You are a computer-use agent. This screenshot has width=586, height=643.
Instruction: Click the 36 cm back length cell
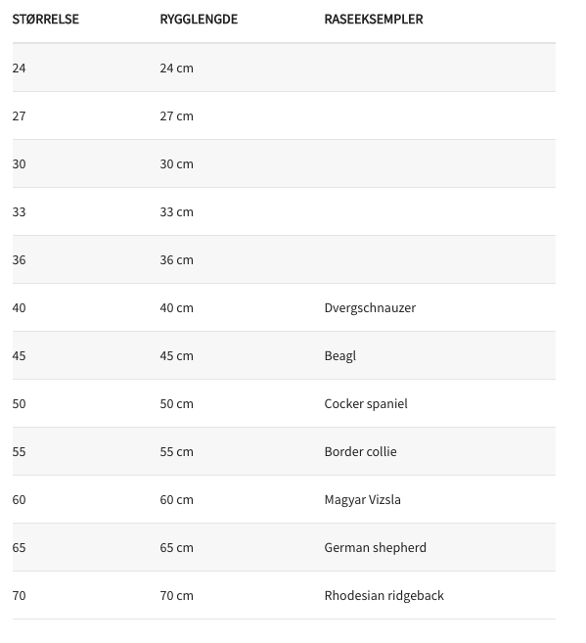coord(177,260)
